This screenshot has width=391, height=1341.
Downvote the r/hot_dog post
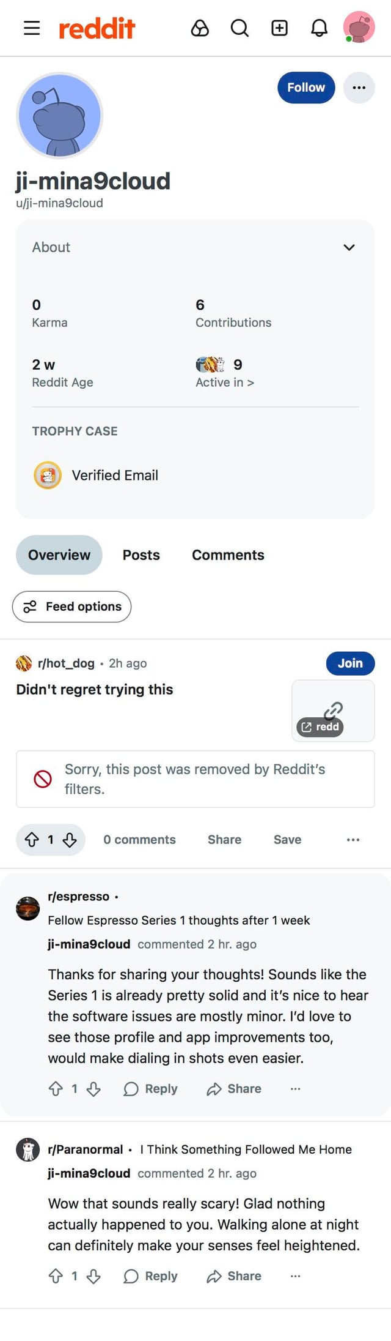click(x=70, y=840)
